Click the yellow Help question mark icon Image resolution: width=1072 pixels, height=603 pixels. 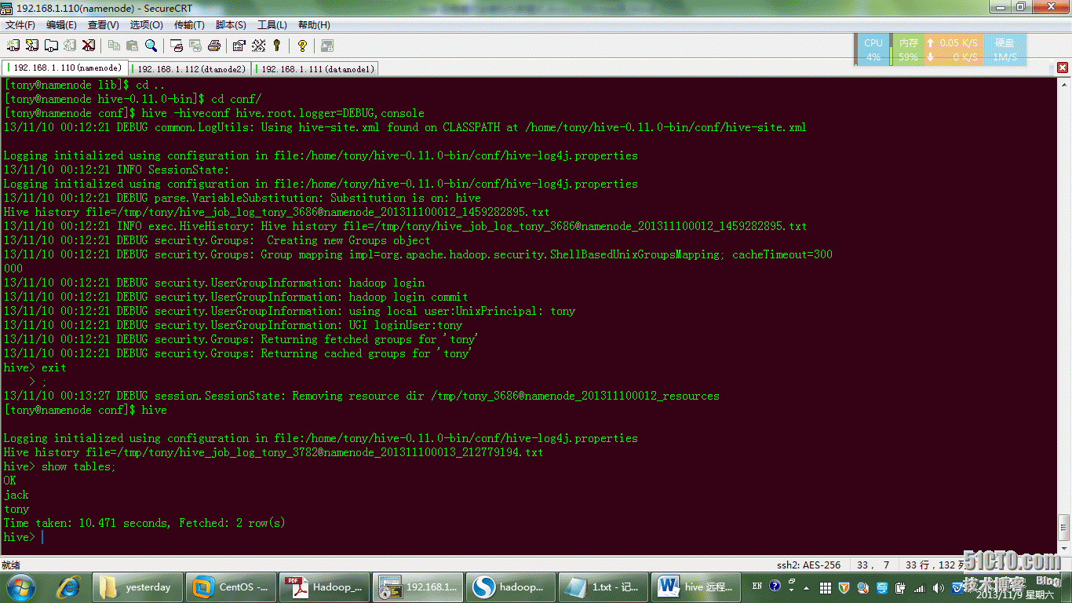point(302,46)
